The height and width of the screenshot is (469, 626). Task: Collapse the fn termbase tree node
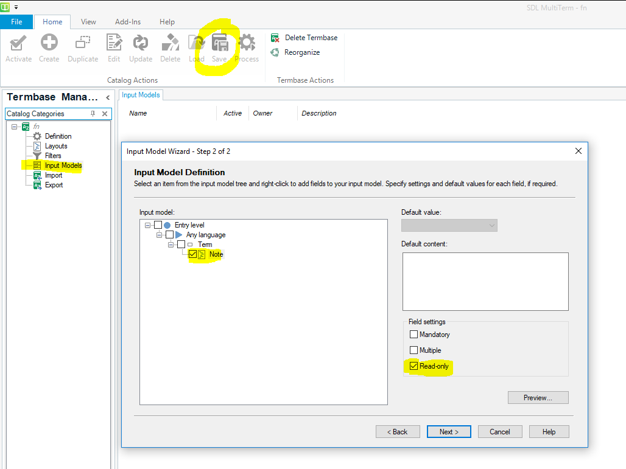point(14,127)
